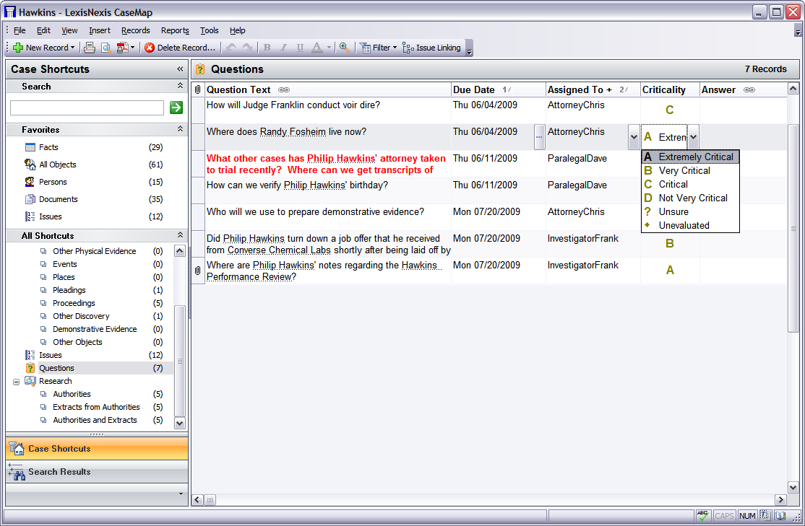Collapse the Favorites section
The width and height of the screenshot is (805, 526).
pos(180,129)
